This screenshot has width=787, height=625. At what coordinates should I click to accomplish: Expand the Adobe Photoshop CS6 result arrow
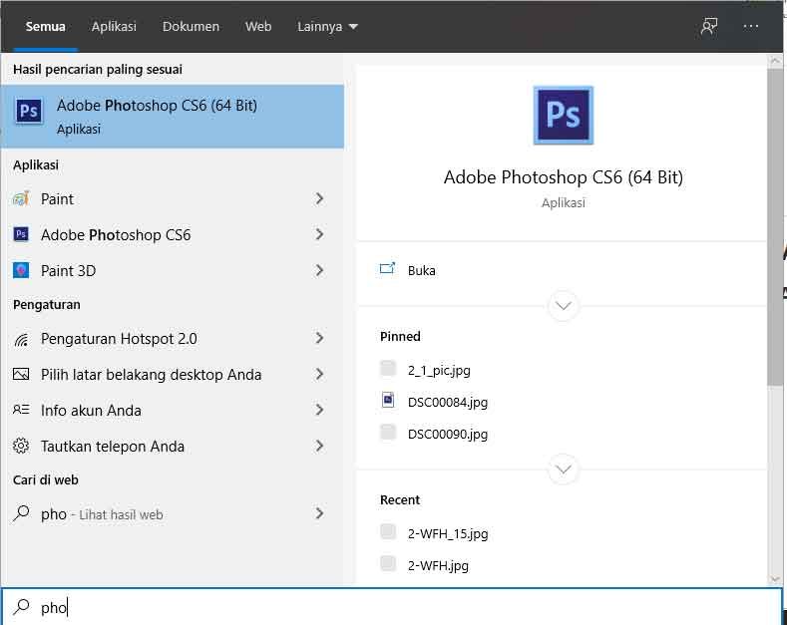[319, 235]
